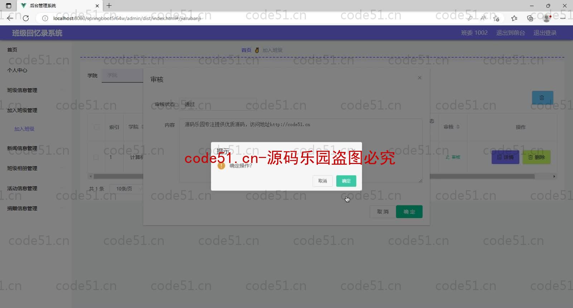Screen dimensions: 573x308
Task: Open browser collections icon
Action: (x=530, y=18)
